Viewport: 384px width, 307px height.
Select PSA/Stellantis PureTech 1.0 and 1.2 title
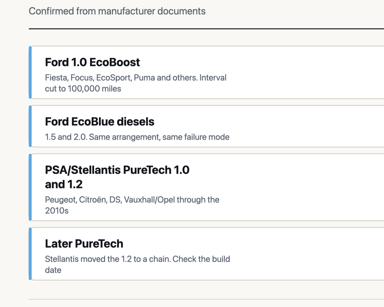117,177
